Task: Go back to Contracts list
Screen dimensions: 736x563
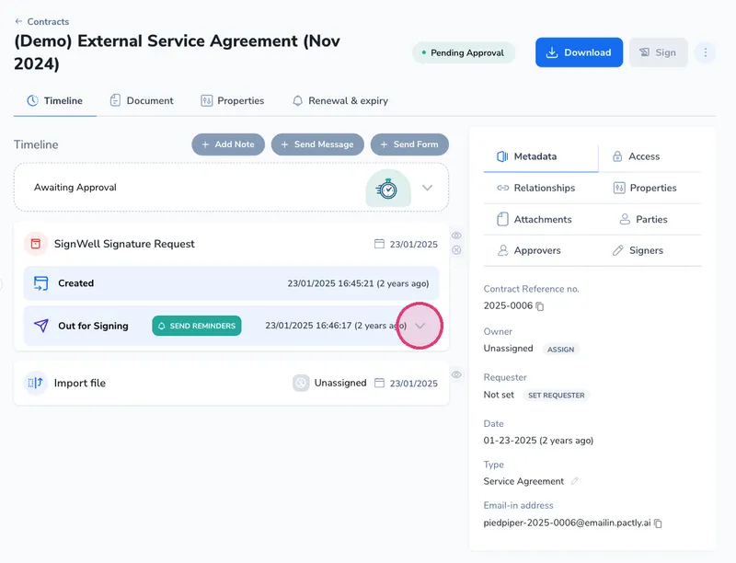Action: point(41,21)
